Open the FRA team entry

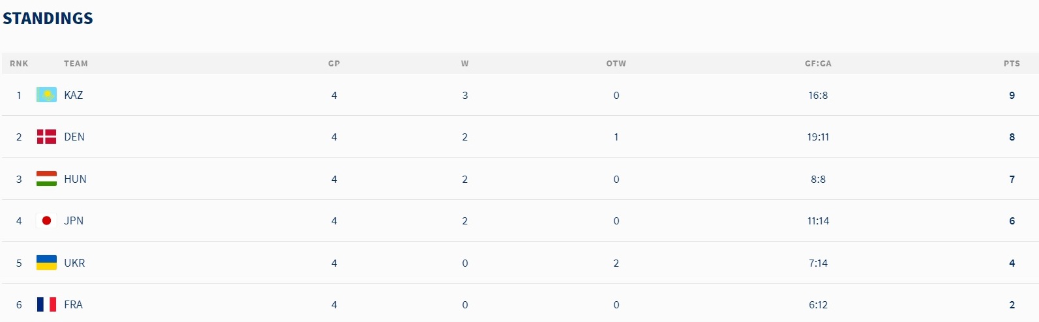(x=74, y=304)
